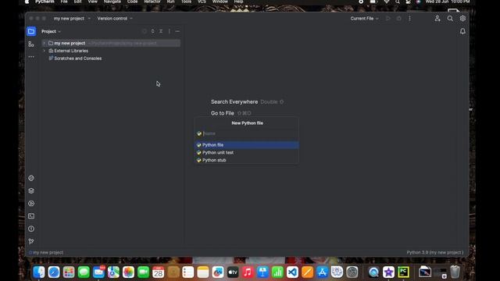This screenshot has width=500, height=281.
Task: Open the project name dropdown
Action: [72, 19]
